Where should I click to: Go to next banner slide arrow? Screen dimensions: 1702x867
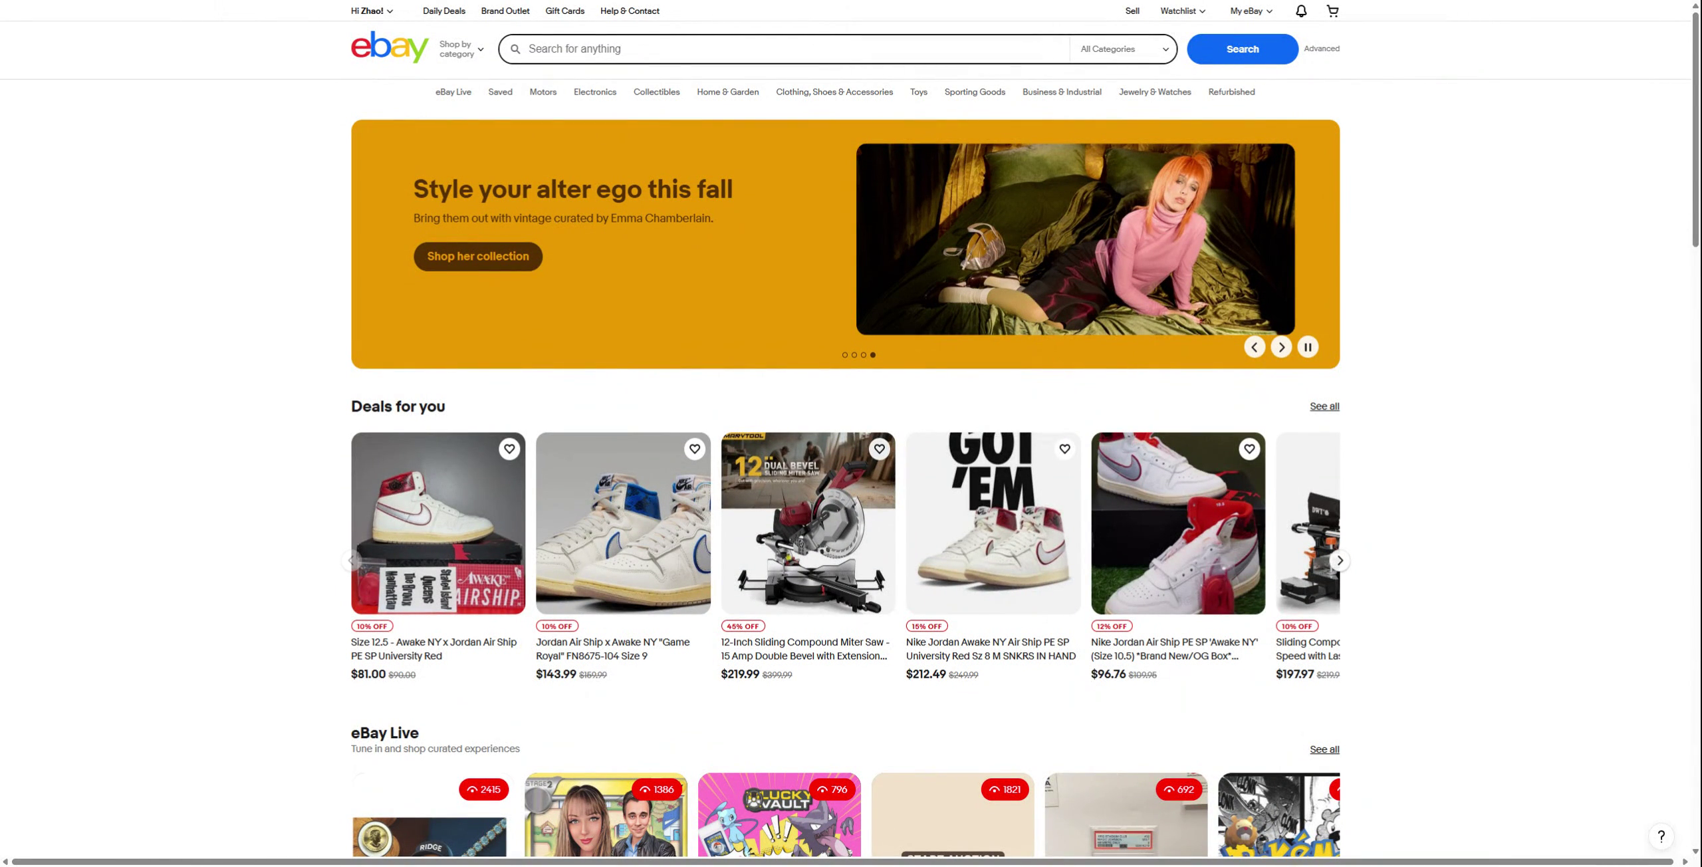[1281, 347]
